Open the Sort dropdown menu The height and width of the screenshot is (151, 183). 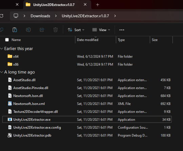coord(76,30)
